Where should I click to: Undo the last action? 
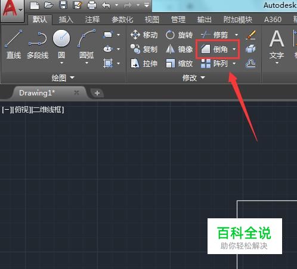106,5
